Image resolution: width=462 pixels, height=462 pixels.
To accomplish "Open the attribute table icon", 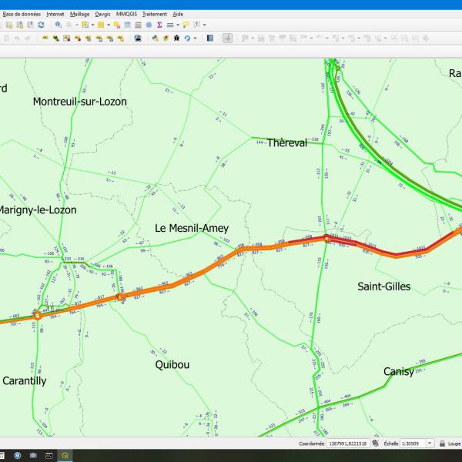I will [128, 25].
